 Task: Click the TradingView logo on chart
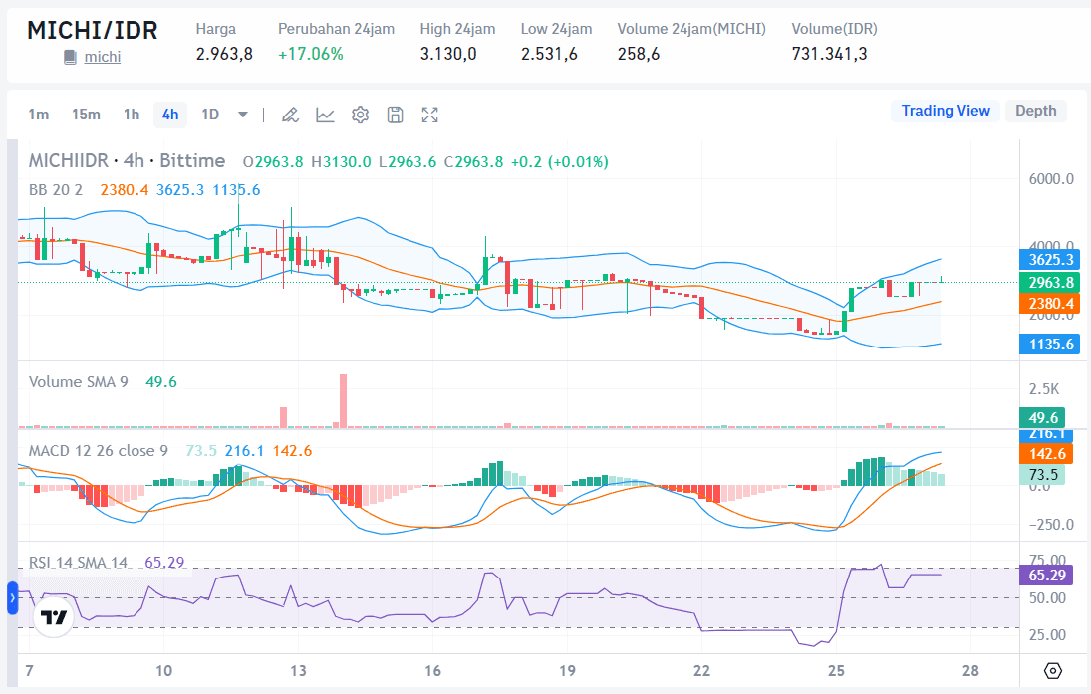coord(54,617)
